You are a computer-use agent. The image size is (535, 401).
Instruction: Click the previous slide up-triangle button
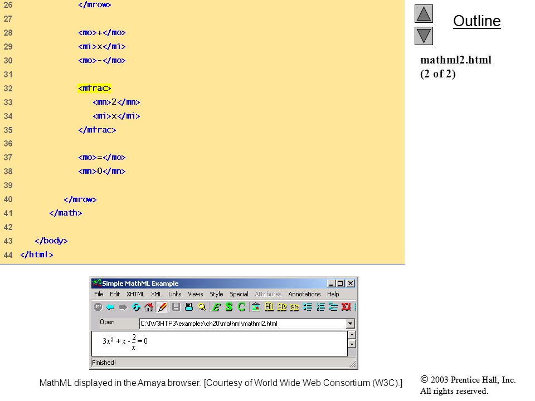click(x=424, y=13)
